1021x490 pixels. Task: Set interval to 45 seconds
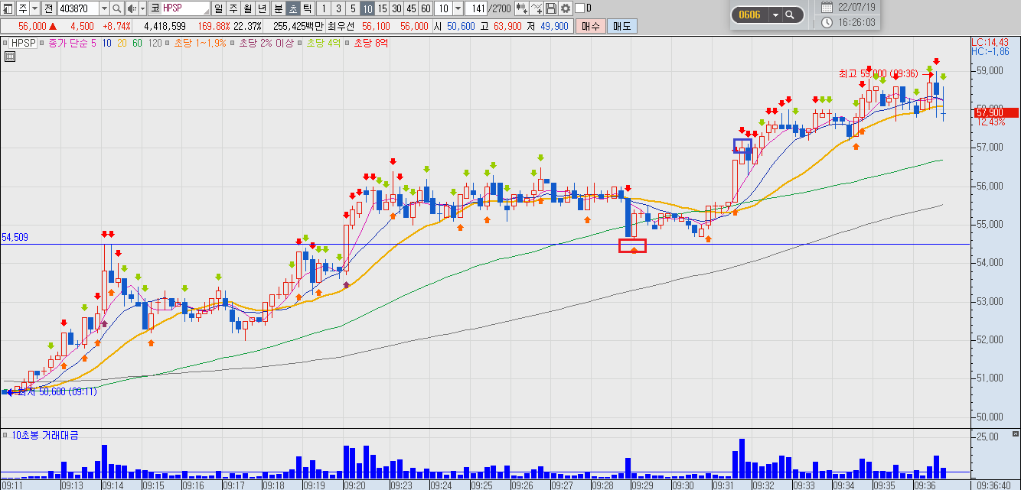(x=411, y=8)
